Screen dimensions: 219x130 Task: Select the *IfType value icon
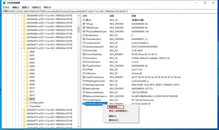click(x=84, y=24)
